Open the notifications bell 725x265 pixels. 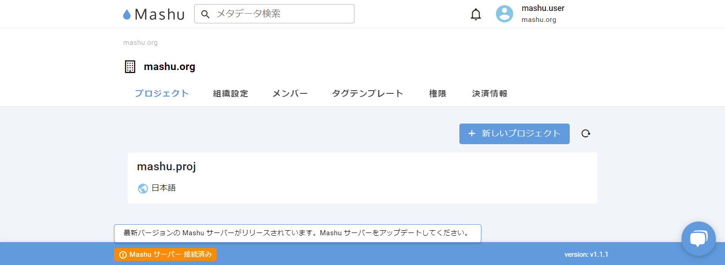(x=476, y=15)
